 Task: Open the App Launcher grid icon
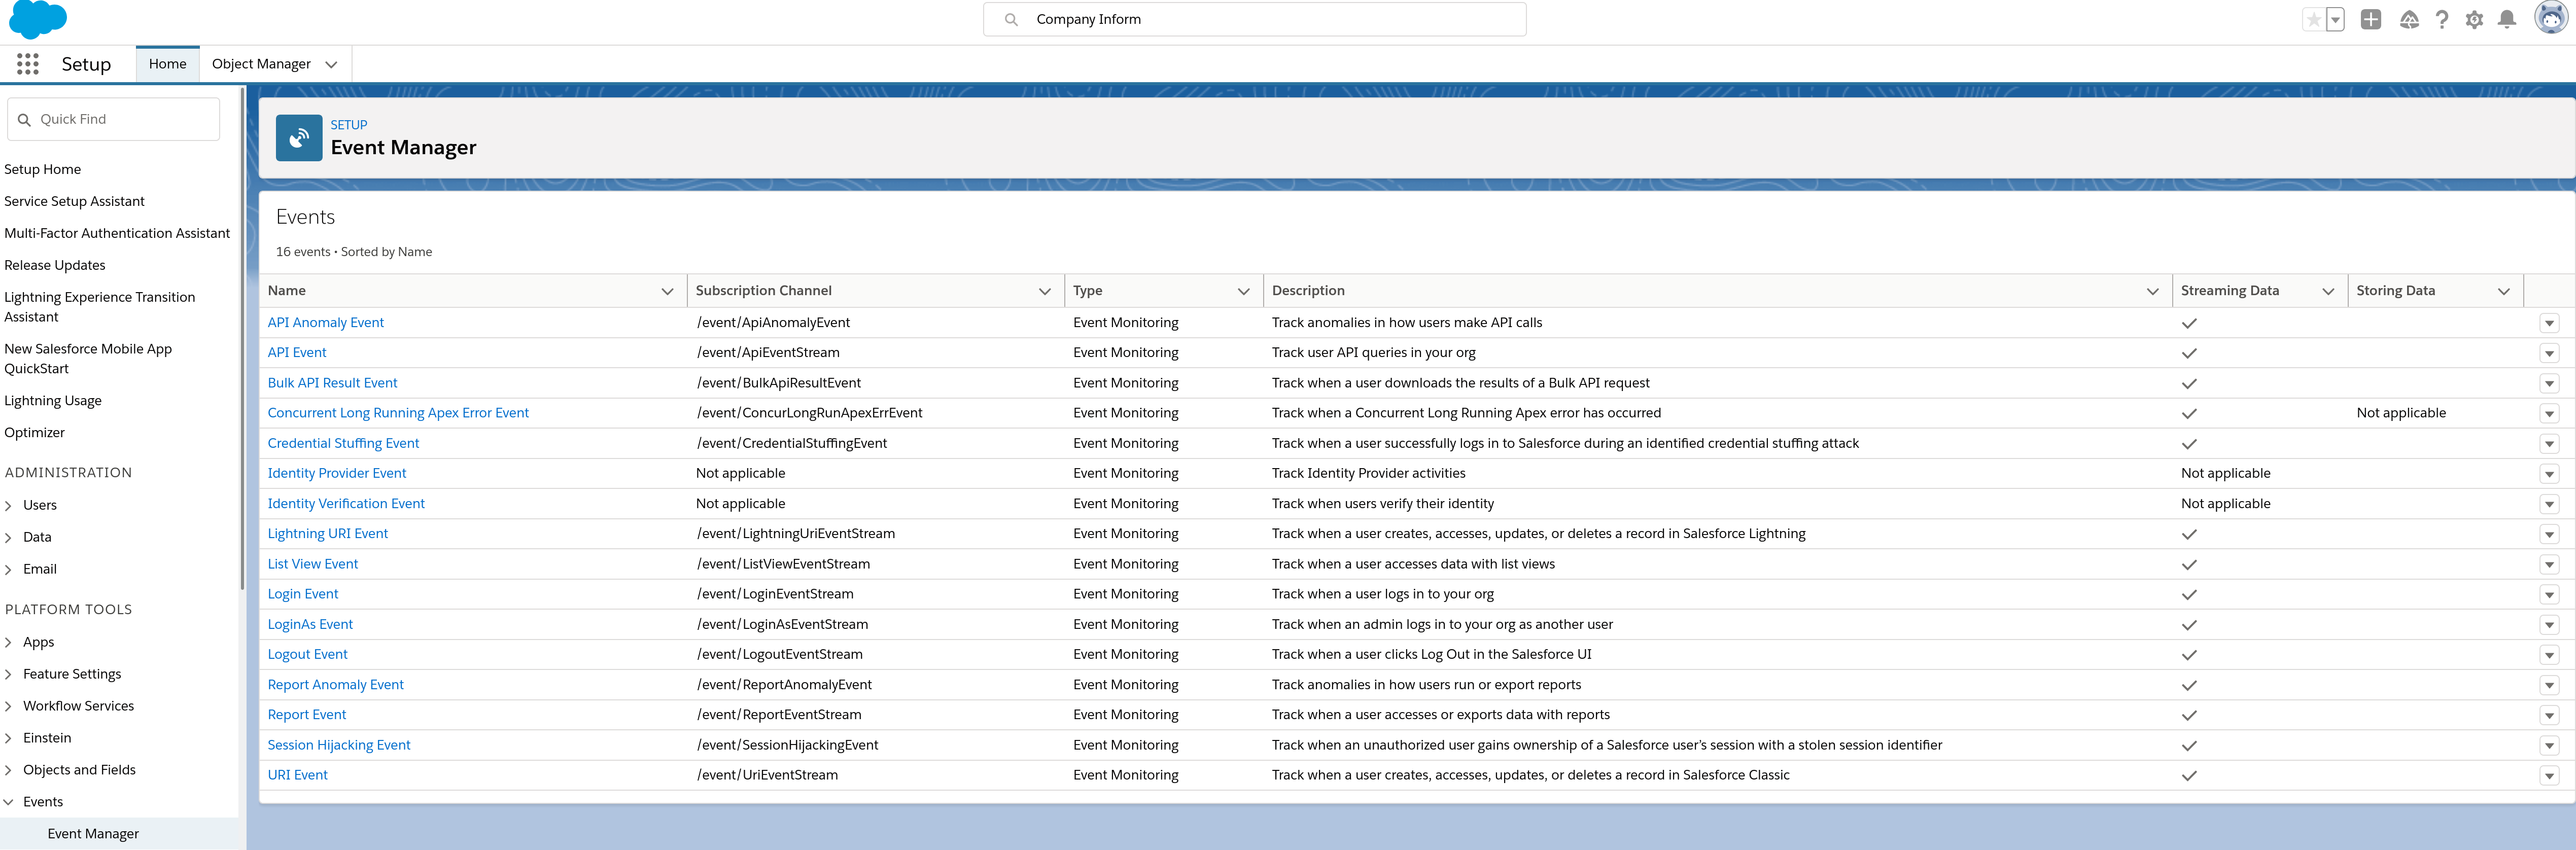tap(28, 64)
